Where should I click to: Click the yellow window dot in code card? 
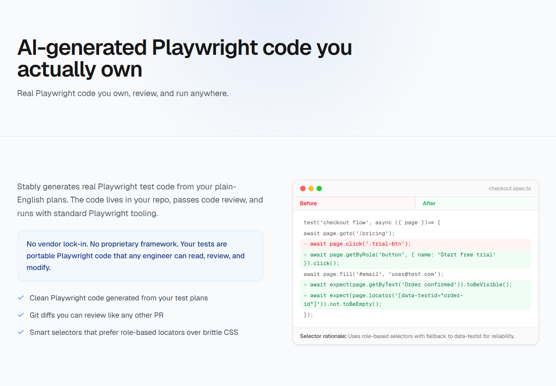[x=311, y=188]
